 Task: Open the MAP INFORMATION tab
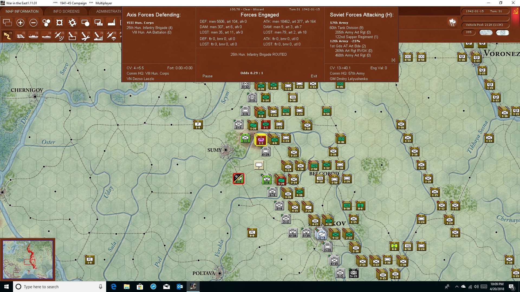pyautogui.click(x=22, y=11)
